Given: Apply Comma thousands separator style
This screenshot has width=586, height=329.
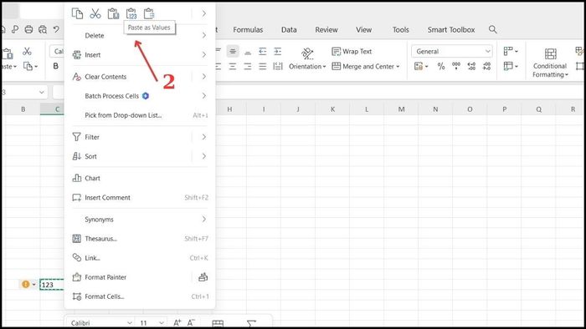Looking at the screenshot, I should [456, 66].
